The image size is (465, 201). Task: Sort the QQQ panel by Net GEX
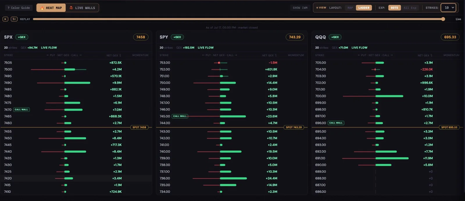(425, 55)
